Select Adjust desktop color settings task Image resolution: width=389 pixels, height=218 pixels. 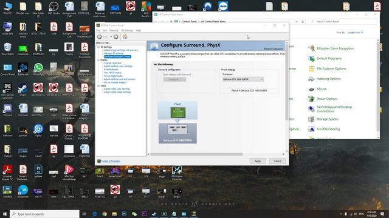pos(118,66)
